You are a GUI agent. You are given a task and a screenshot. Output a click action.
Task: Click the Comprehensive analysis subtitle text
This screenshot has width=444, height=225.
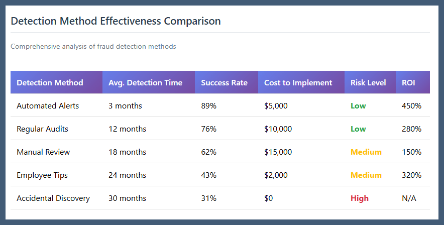tap(93, 46)
